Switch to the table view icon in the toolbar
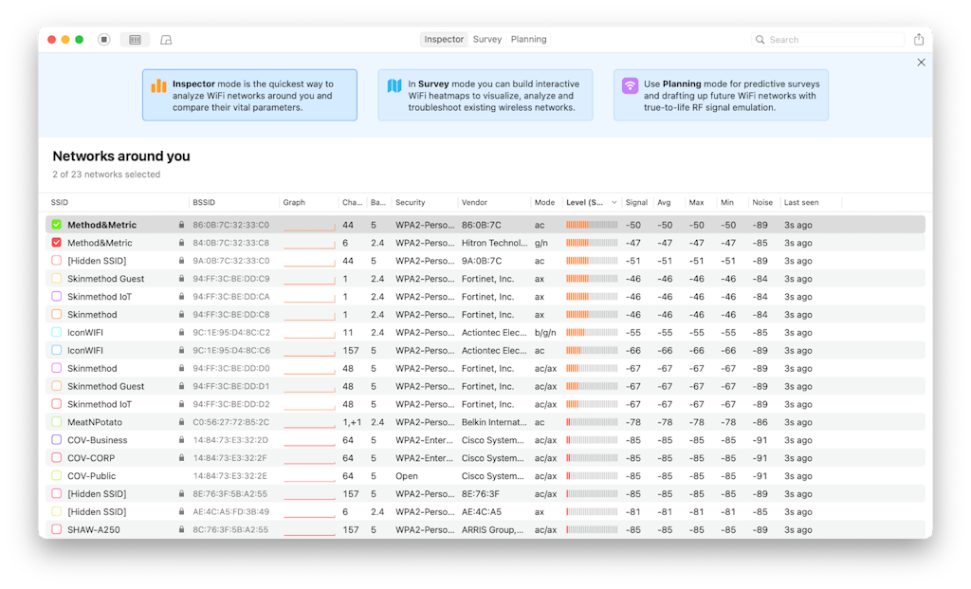The height and width of the screenshot is (589, 971). click(x=135, y=40)
